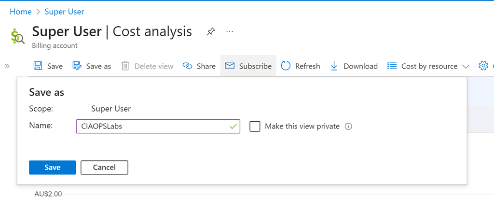Screen dimensions: 494x199
Task: Click the Save toolbar disk icon
Action: point(38,66)
